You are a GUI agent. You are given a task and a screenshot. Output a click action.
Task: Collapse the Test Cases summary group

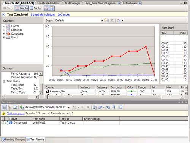click(x=4, y=81)
